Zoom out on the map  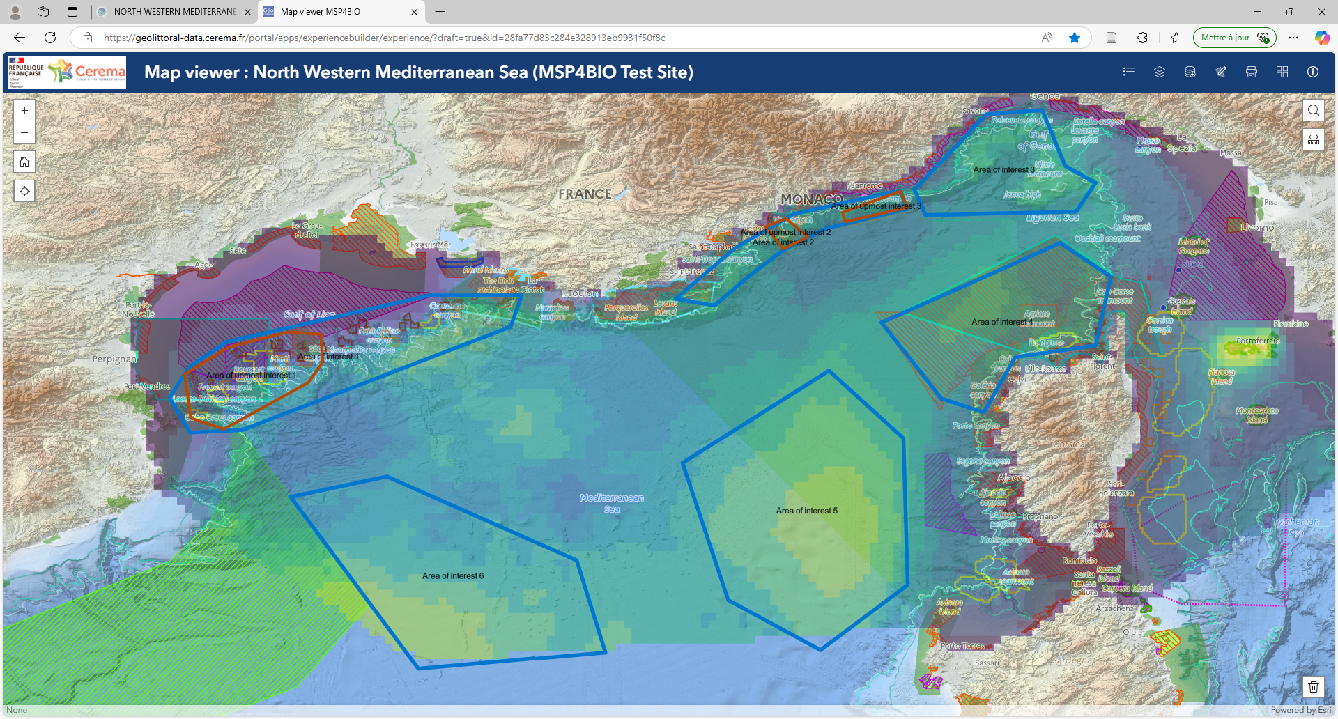coord(24,132)
